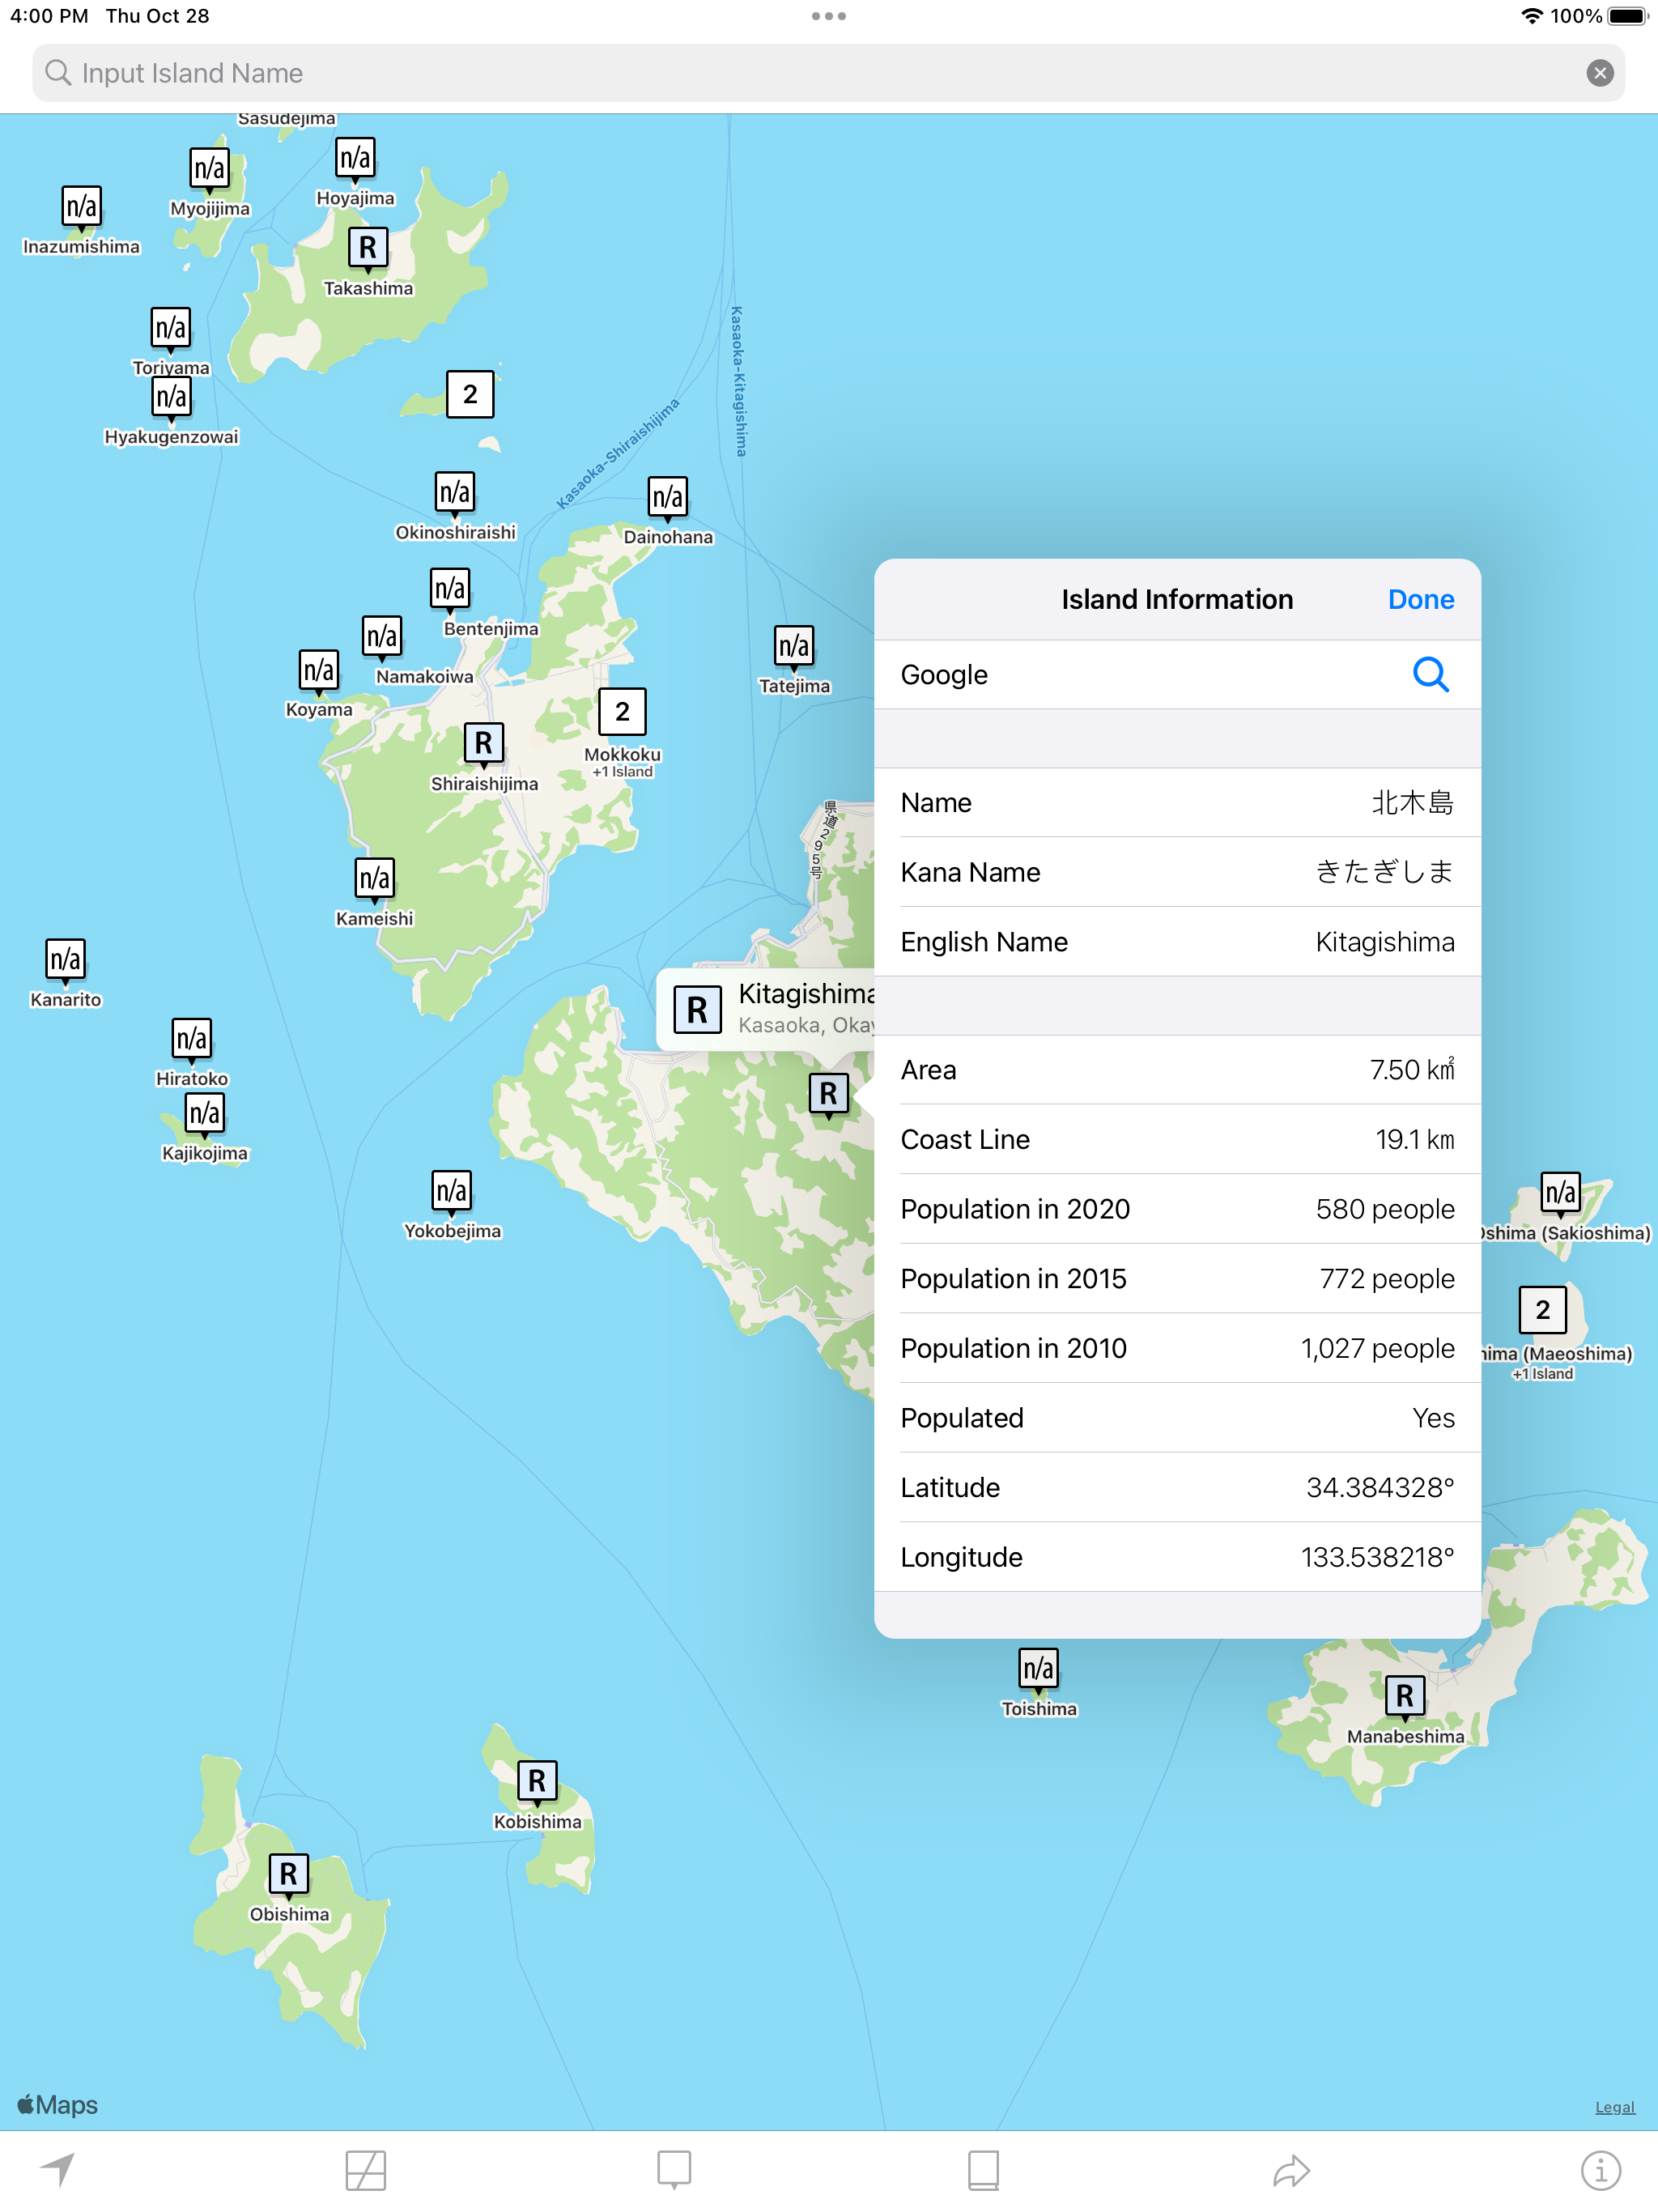The image size is (1658, 2212).
Task: Tap the three-dot multitasking control at top
Action: coord(829,16)
